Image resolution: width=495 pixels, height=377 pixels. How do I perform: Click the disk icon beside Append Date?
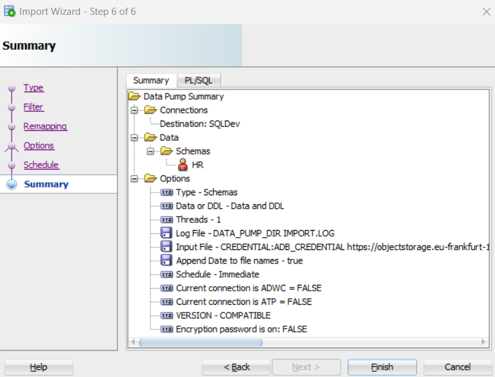(x=167, y=260)
